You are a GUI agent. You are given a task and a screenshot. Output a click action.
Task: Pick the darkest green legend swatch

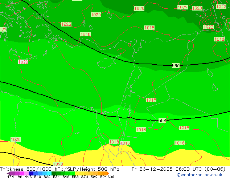coord(54,173)
